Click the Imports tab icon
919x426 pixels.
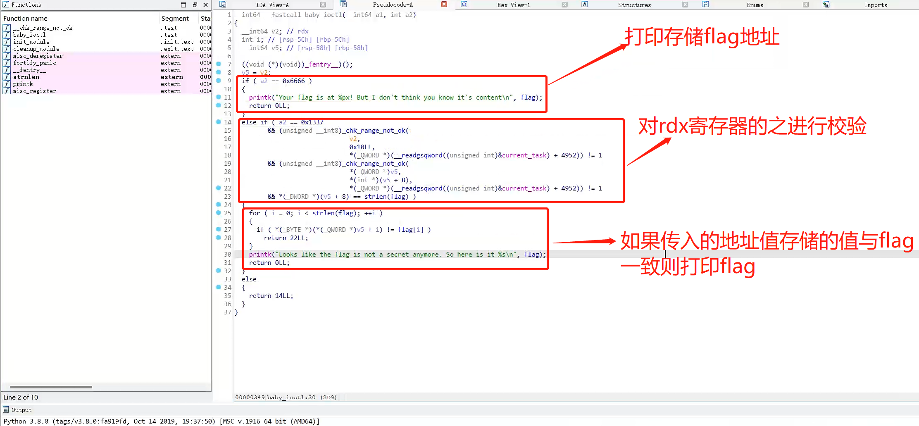point(826,5)
